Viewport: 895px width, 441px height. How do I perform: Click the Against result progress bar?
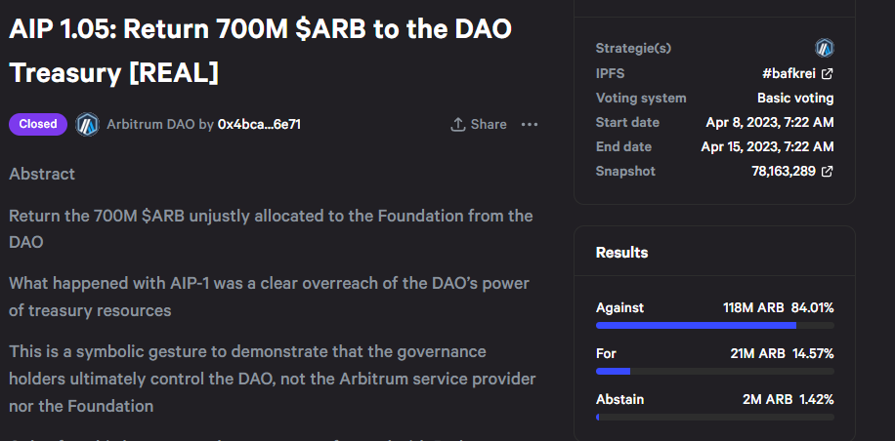point(714,326)
